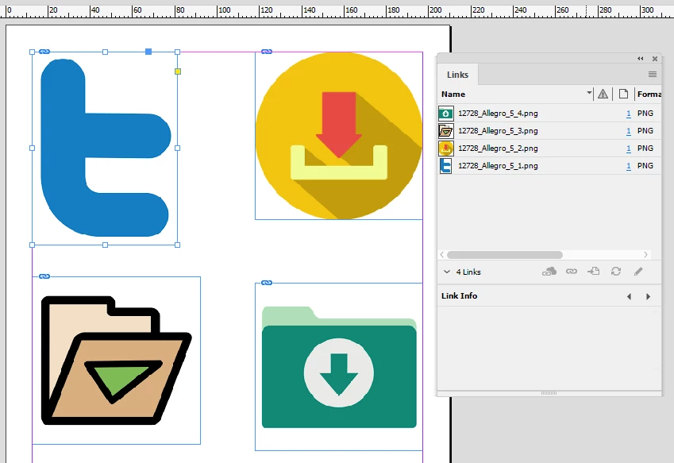Go to page 1 link for 12728_Allegro_5_3.png
Image resolution: width=674 pixels, height=463 pixels.
(x=629, y=131)
